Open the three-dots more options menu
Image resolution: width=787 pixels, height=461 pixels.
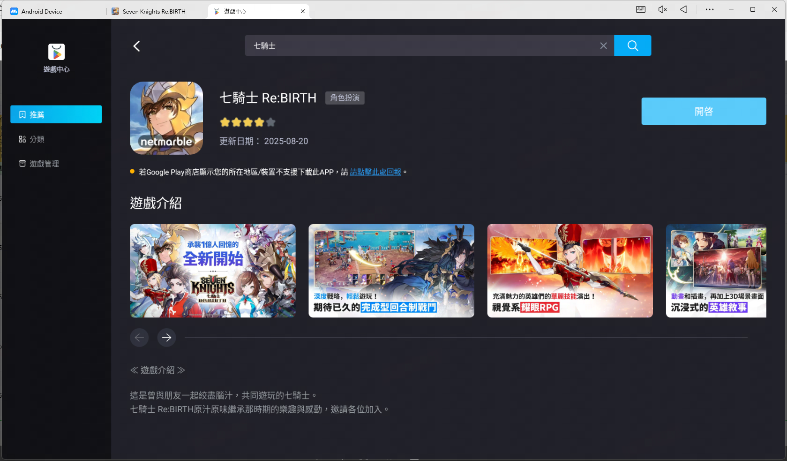click(x=709, y=10)
